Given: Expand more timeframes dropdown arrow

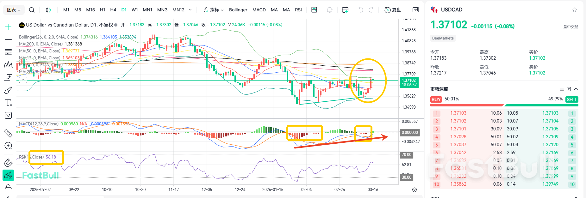Looking at the screenshot, I should 190,10.
